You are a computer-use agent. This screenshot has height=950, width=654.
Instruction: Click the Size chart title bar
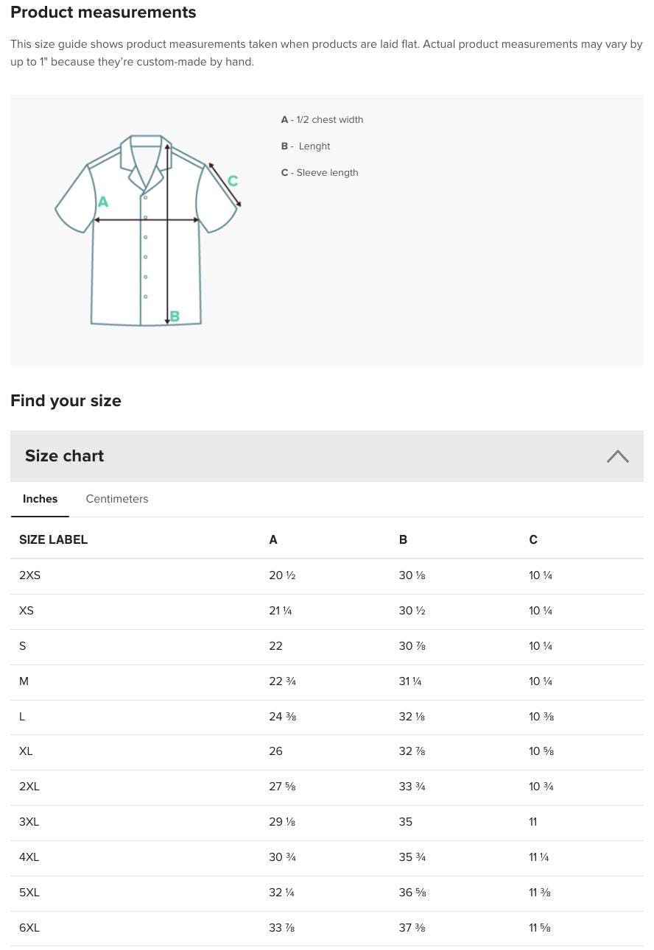(x=327, y=456)
